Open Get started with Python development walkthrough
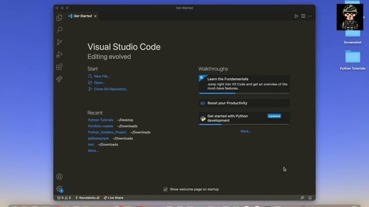This screenshot has width=369, height=207. 244,118
